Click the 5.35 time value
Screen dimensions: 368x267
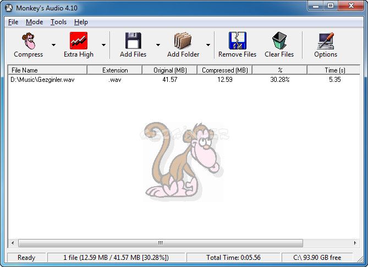coord(334,80)
